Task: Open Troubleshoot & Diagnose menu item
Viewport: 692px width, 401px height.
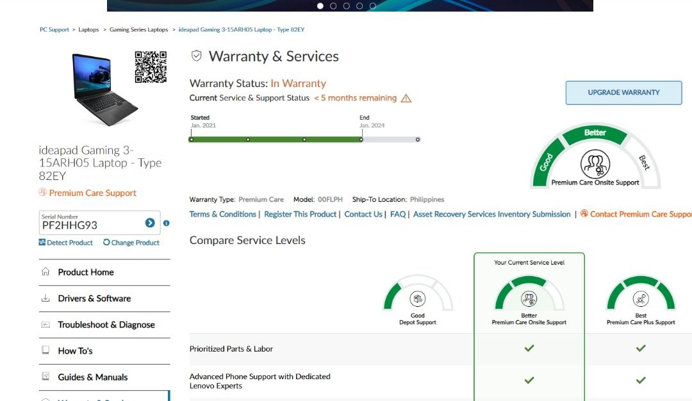Action: click(106, 325)
